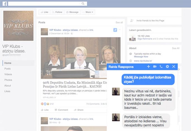This screenshot has height=131, width=191.
Task: Open second post VIP Klubs name link
Action: click(64, 119)
